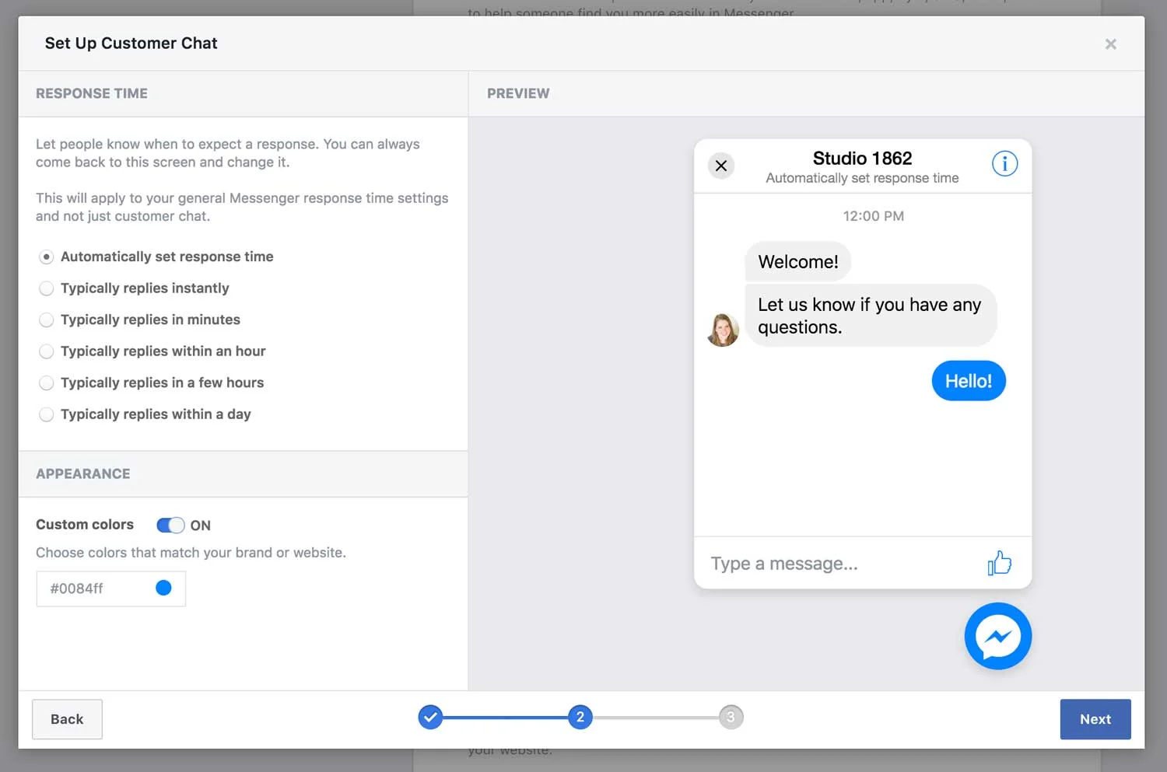Image resolution: width=1167 pixels, height=772 pixels.
Task: Open the blue color swatch picker
Action: click(x=163, y=588)
